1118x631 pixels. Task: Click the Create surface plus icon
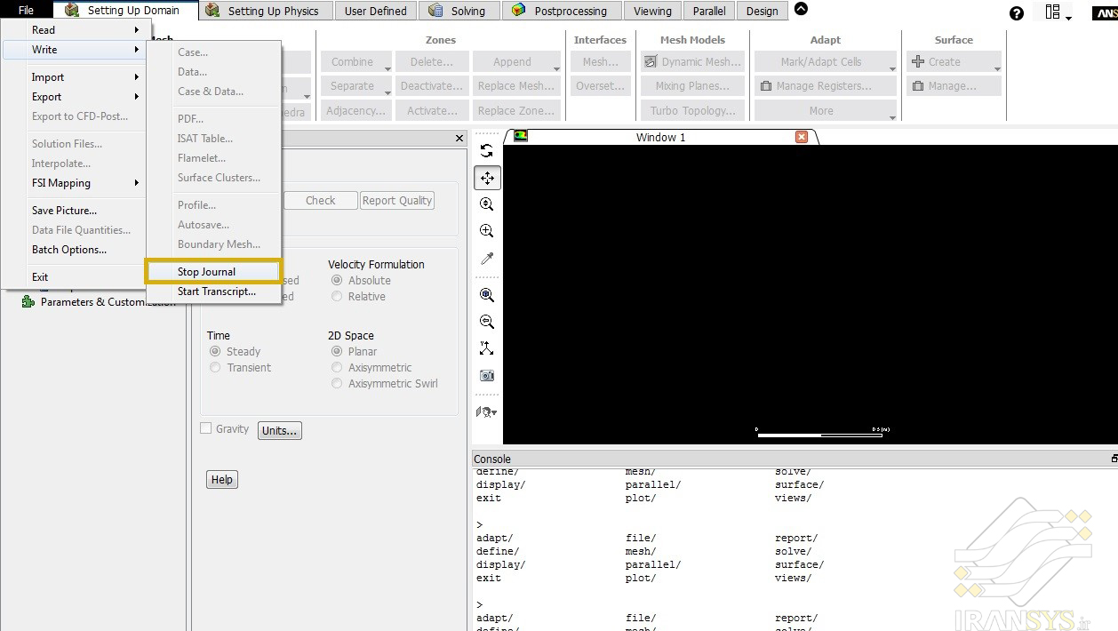[x=918, y=62]
